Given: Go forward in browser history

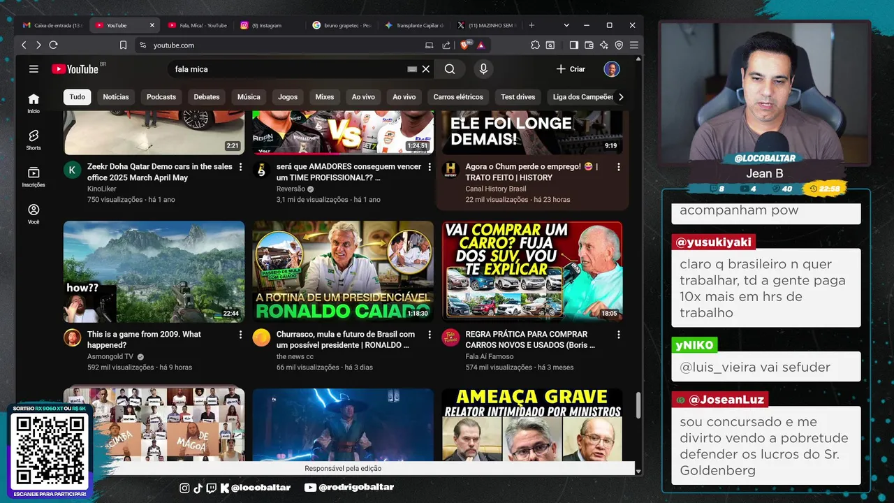Looking at the screenshot, I should coord(38,45).
